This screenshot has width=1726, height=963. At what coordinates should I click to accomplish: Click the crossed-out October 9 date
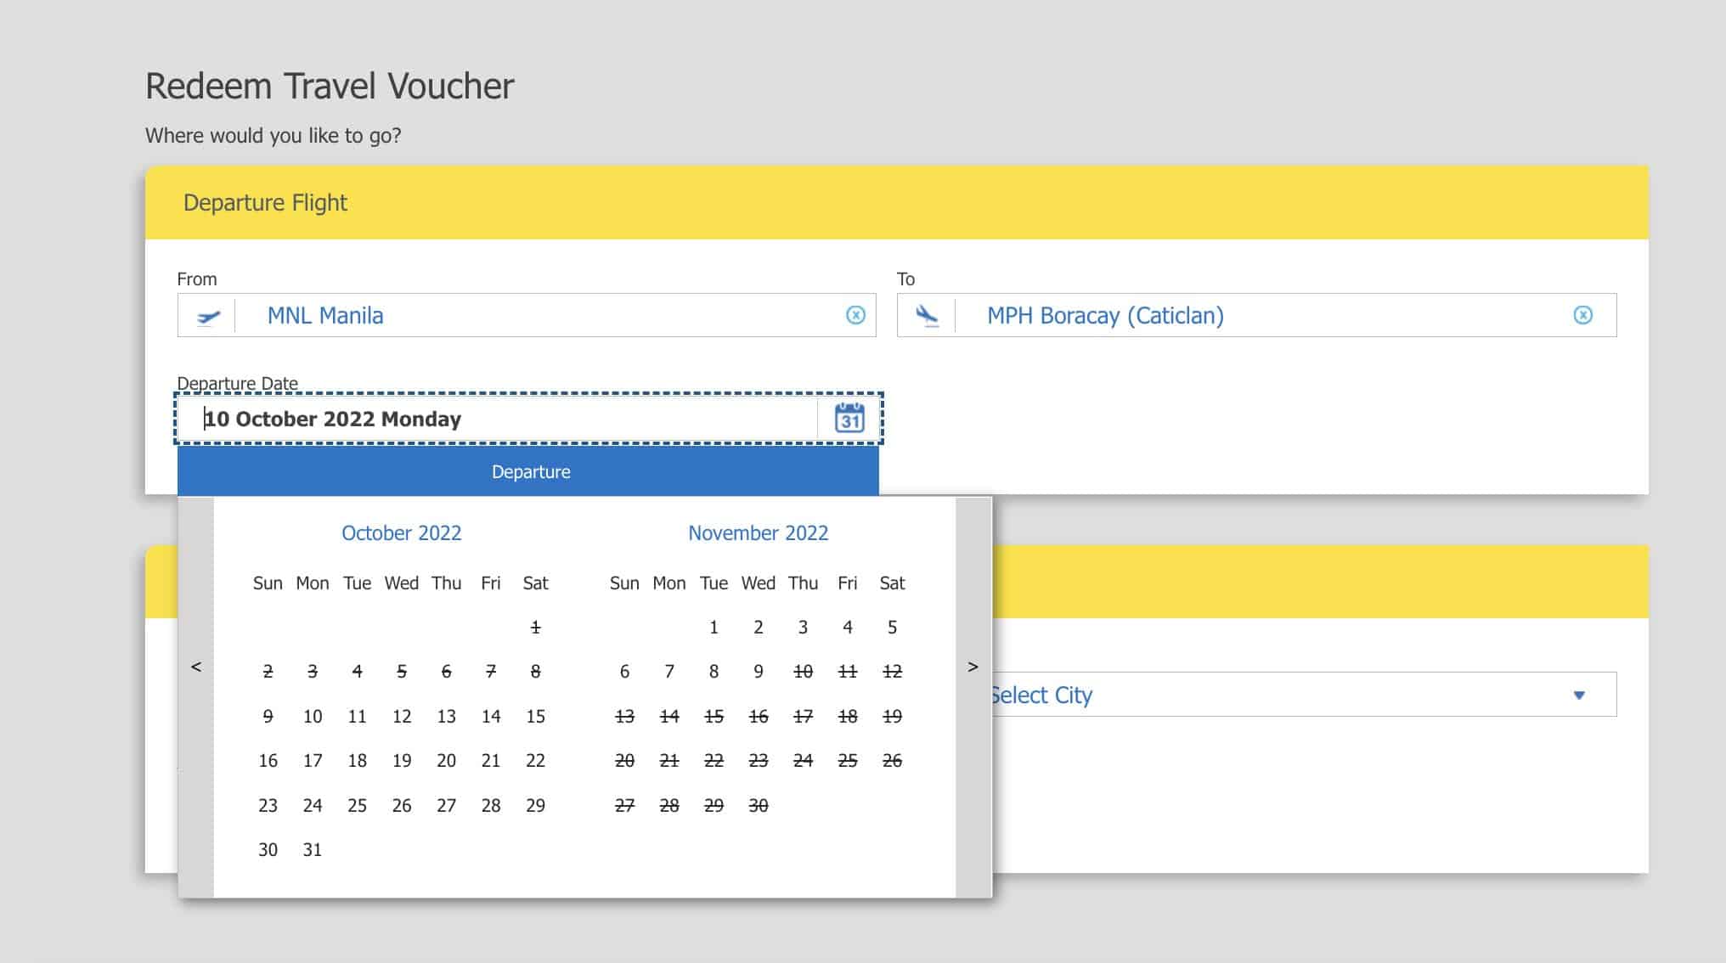(268, 716)
